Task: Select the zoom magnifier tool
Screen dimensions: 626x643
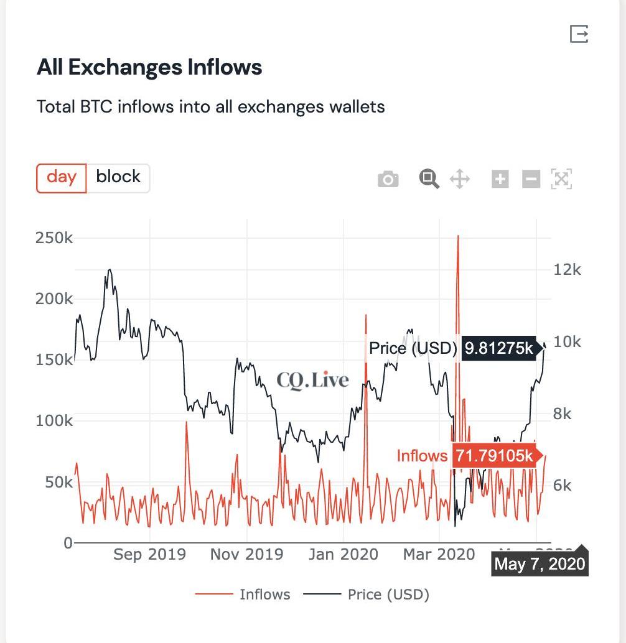Action: 429,179
